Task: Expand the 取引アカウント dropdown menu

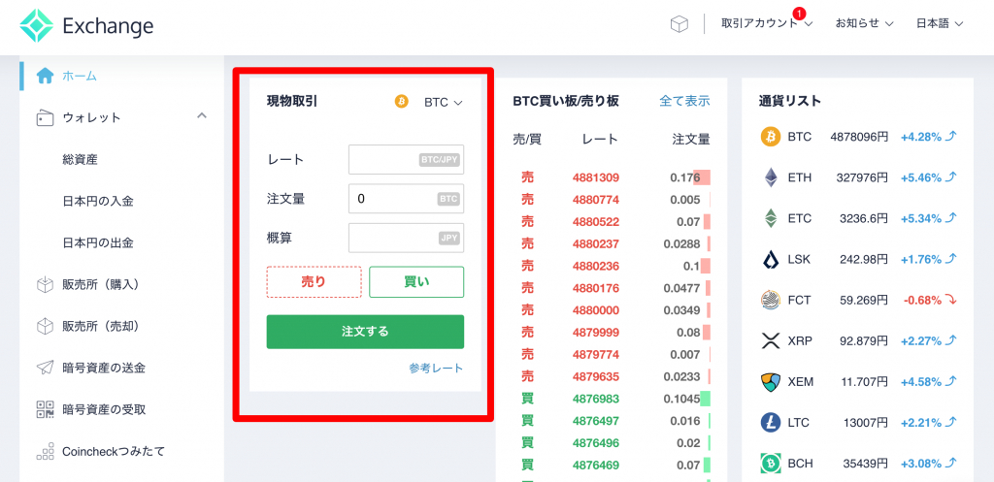Action: (x=767, y=24)
